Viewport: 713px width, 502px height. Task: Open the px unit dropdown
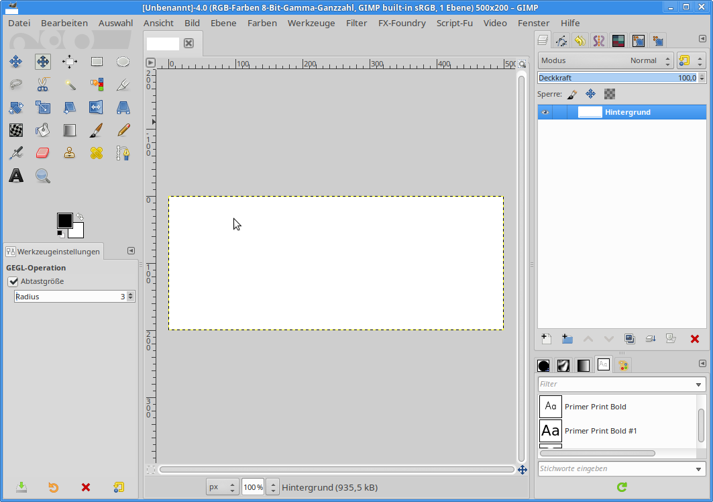(x=222, y=487)
